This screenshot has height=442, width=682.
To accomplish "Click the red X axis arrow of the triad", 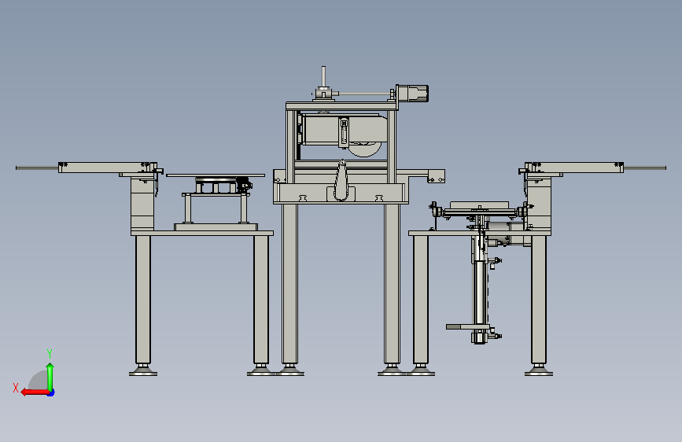I will pos(35,392).
